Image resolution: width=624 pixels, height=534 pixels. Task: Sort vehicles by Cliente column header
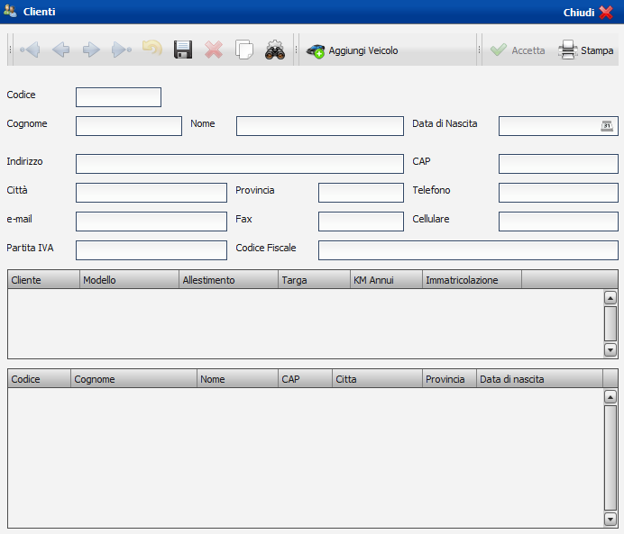click(x=44, y=280)
